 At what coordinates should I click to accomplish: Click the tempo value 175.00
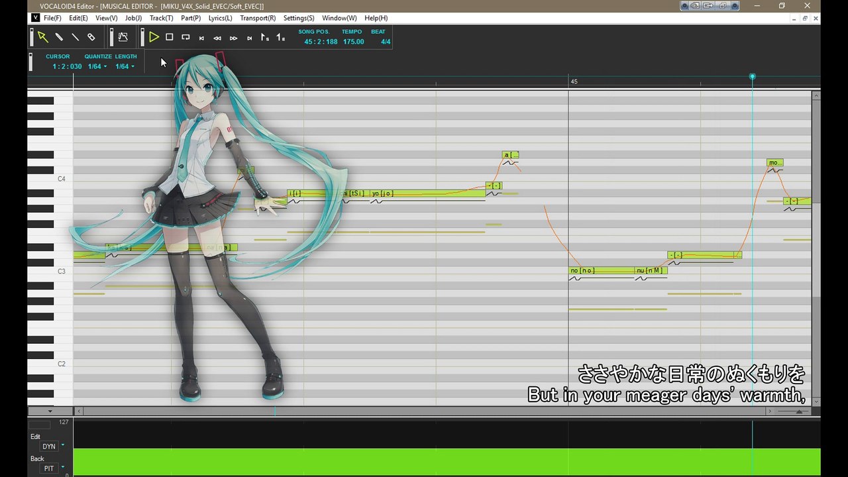[353, 42]
